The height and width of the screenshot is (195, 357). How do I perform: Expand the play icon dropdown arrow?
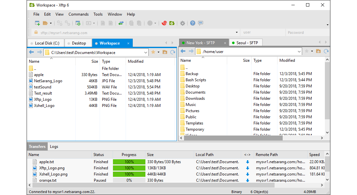point(94,23)
